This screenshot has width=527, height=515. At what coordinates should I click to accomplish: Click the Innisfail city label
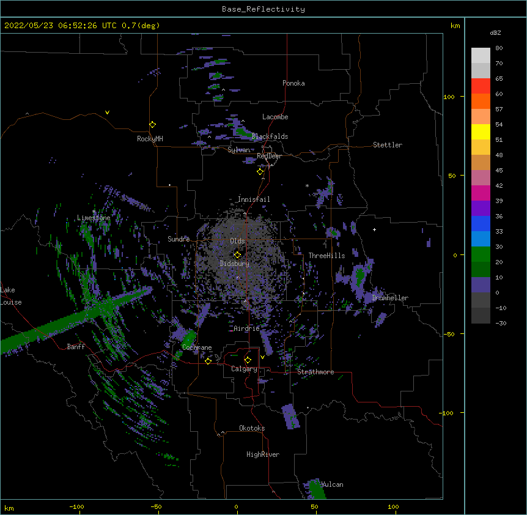(x=254, y=199)
